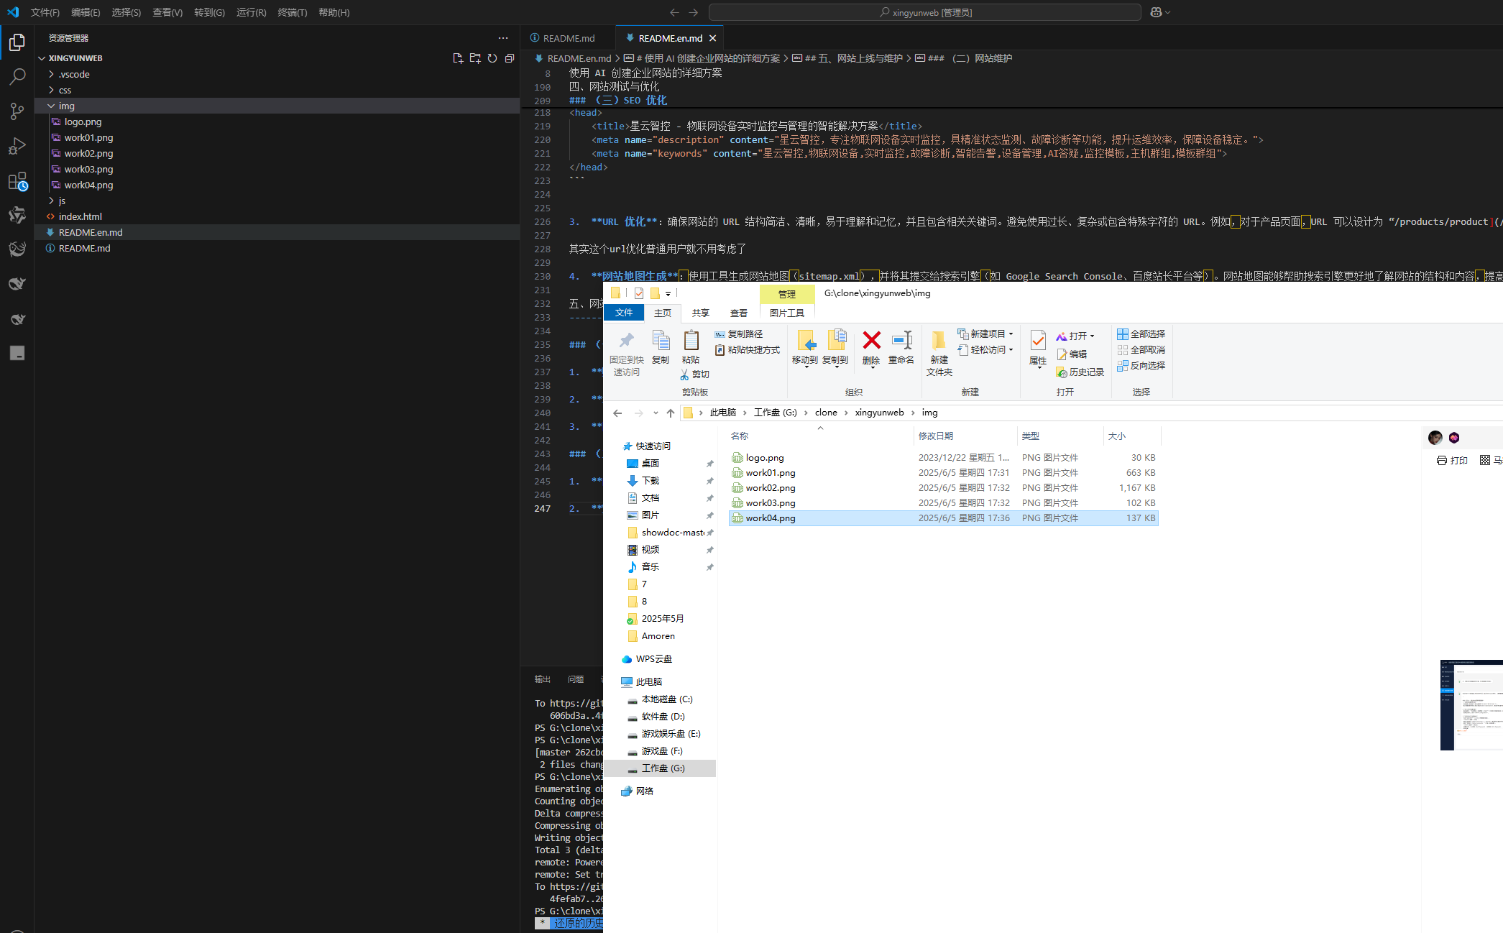Sort by the Date Modified column header

(x=965, y=436)
